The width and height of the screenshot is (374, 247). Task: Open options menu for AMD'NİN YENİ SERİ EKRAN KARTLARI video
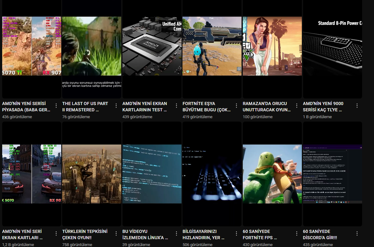56,233
